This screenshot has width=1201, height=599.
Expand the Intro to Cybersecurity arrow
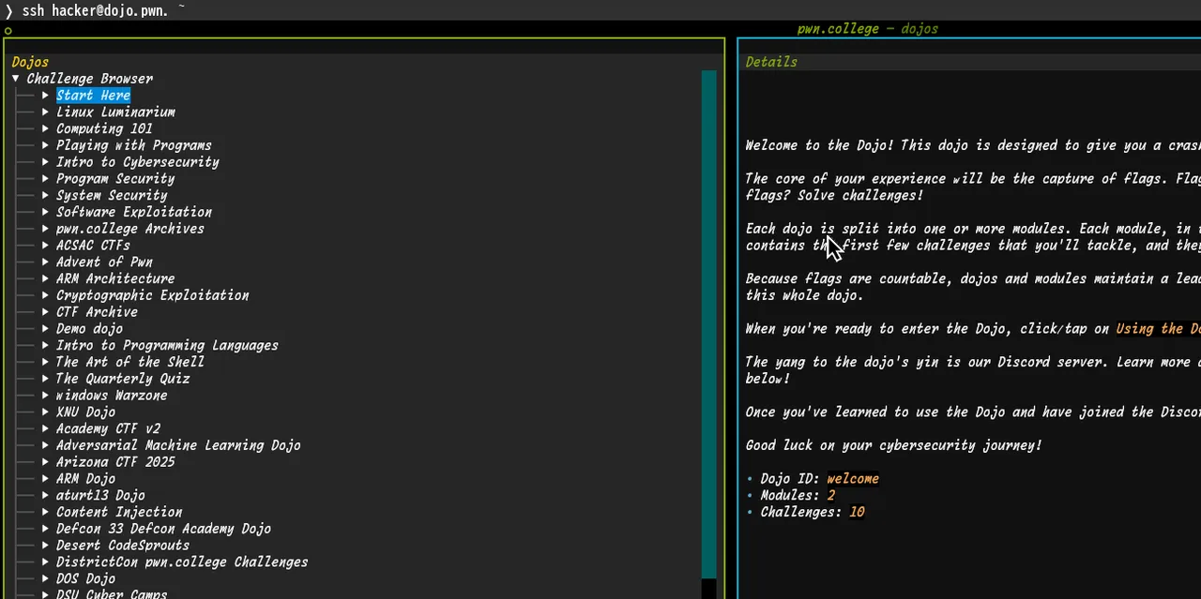point(45,162)
